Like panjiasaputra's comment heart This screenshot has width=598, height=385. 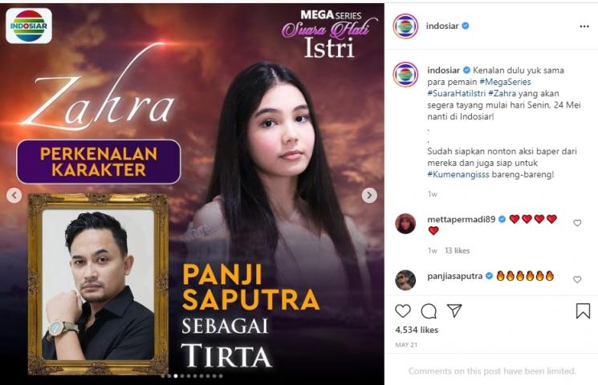(x=577, y=279)
